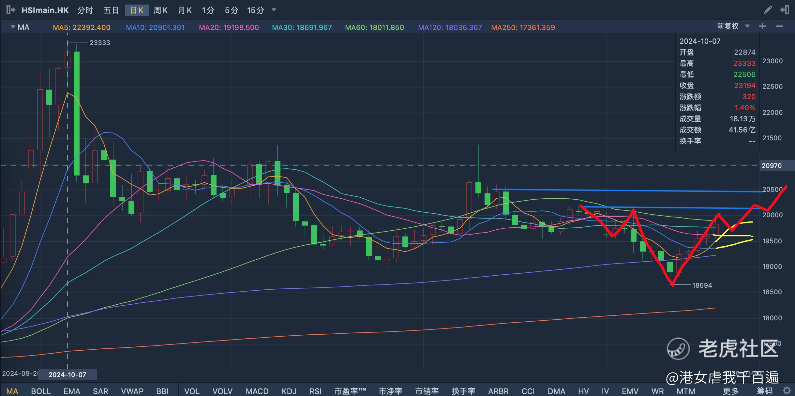Click the HSImain.HK ticker name
This screenshot has height=396, width=795.
[45, 10]
